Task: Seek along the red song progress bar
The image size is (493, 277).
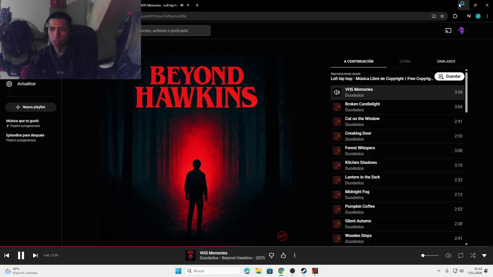Action: tap(246, 247)
